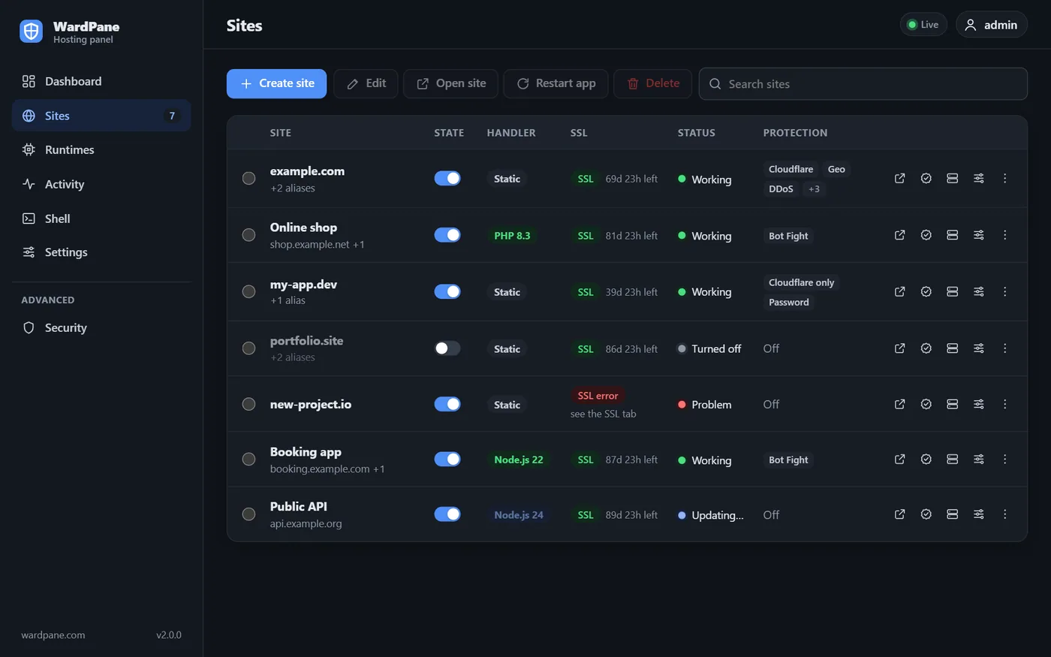Open sliders icon for portfolio.site
The width and height of the screenshot is (1051, 657).
(978, 348)
